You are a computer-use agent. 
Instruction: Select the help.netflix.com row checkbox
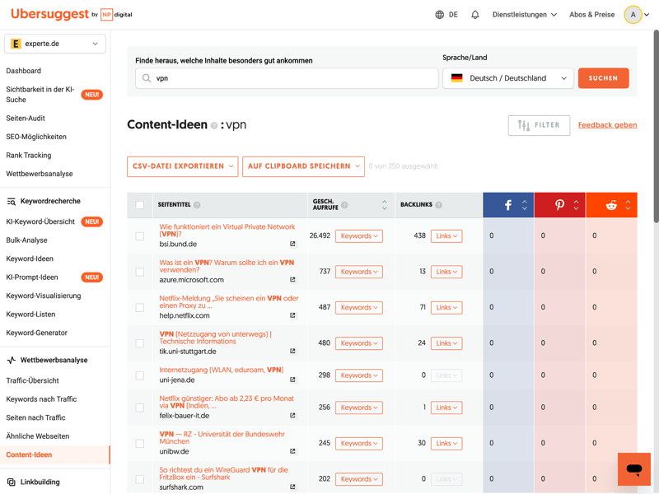(x=140, y=308)
